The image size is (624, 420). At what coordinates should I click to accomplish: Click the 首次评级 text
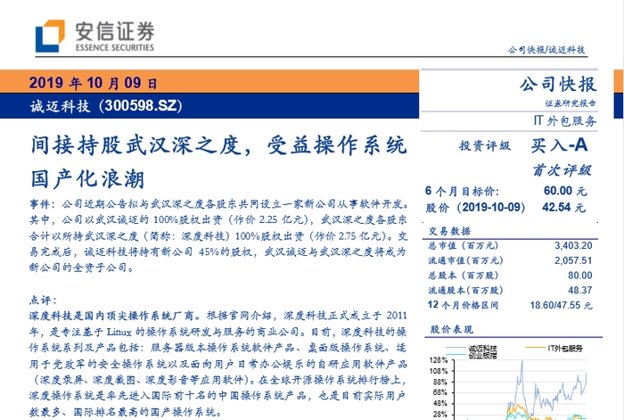coord(562,170)
